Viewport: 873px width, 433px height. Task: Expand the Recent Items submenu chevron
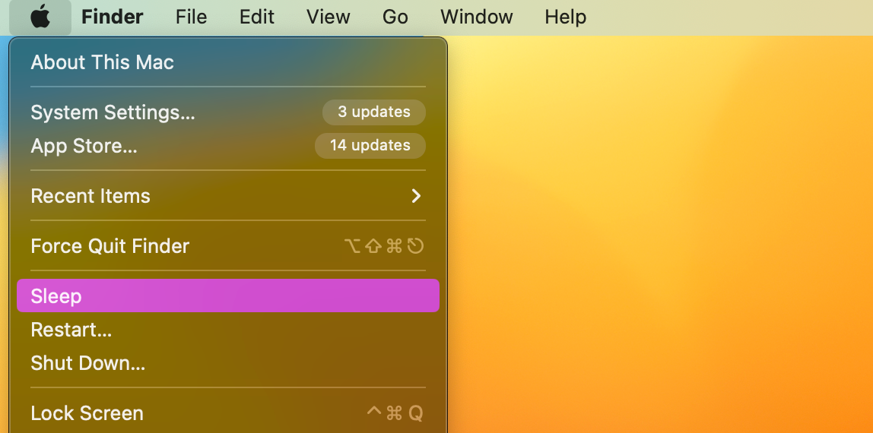(x=416, y=196)
